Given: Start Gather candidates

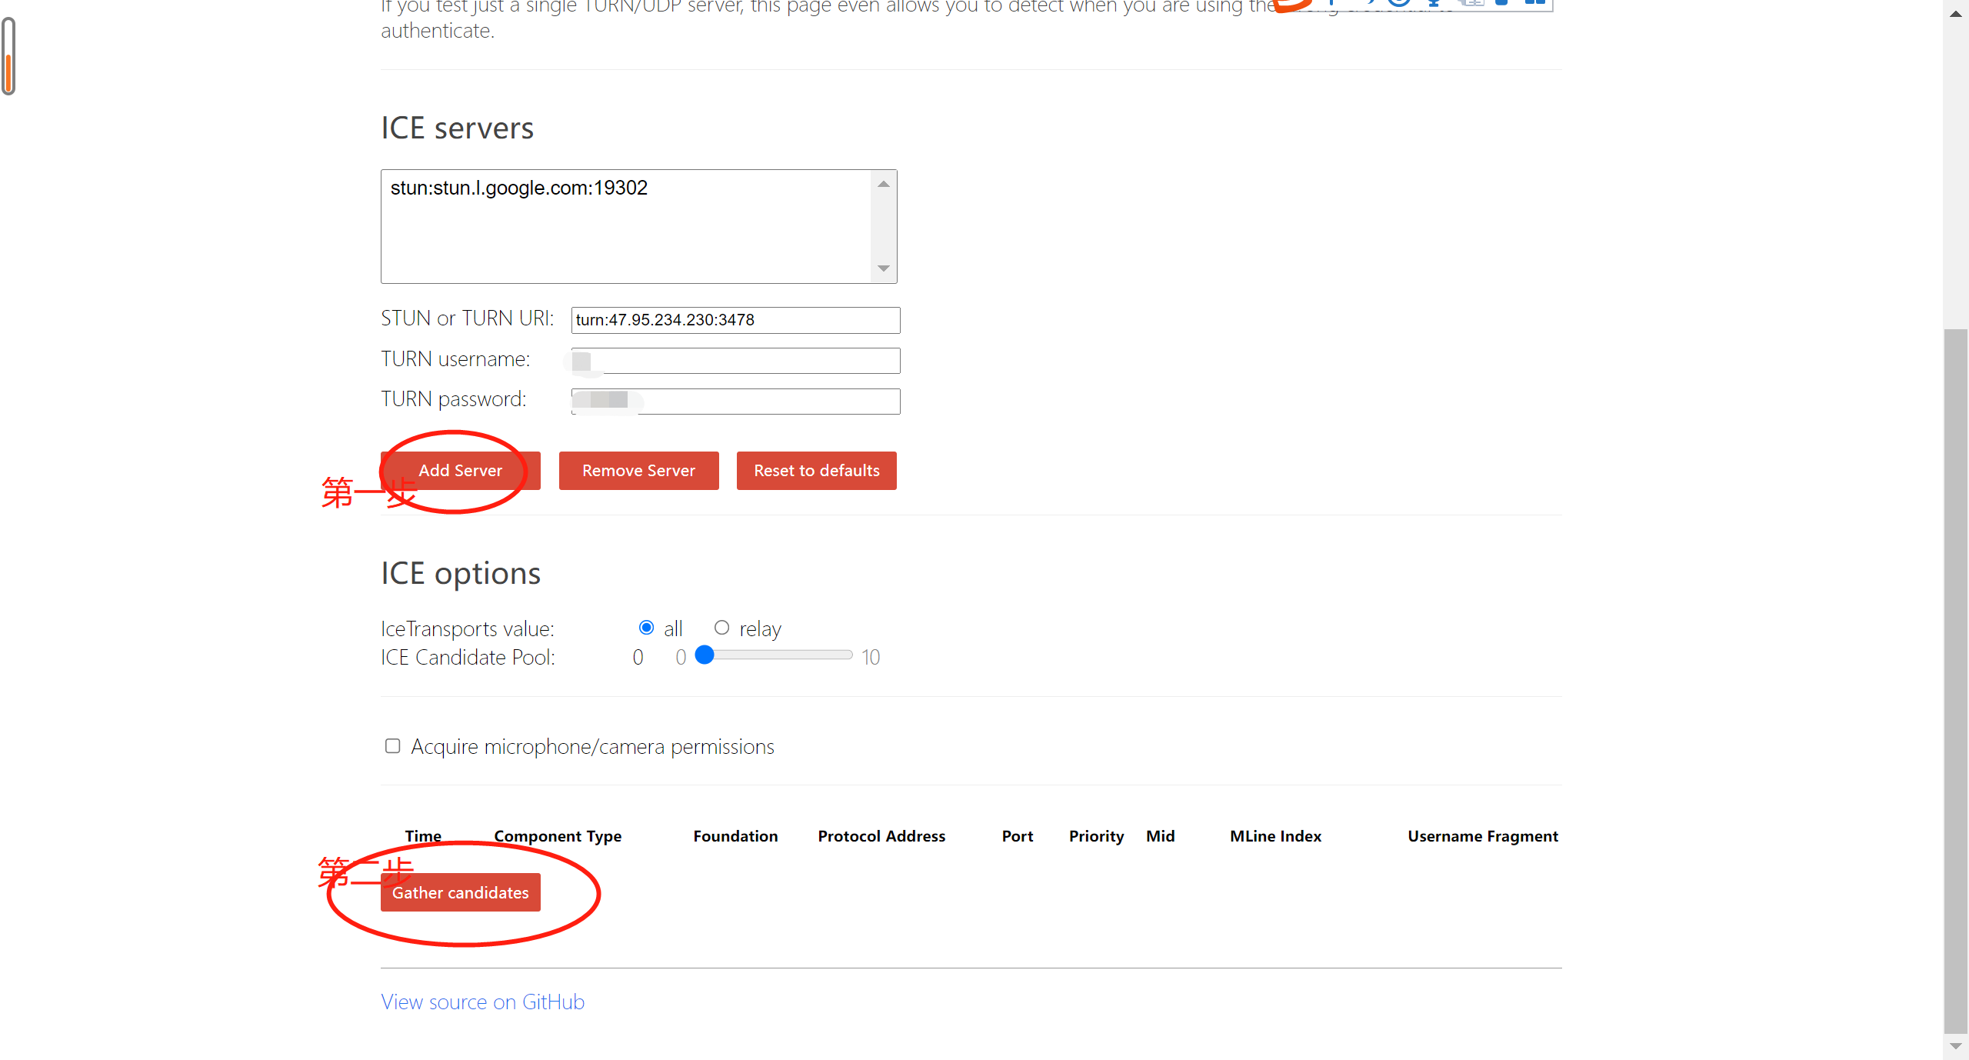Looking at the screenshot, I should coord(460,892).
